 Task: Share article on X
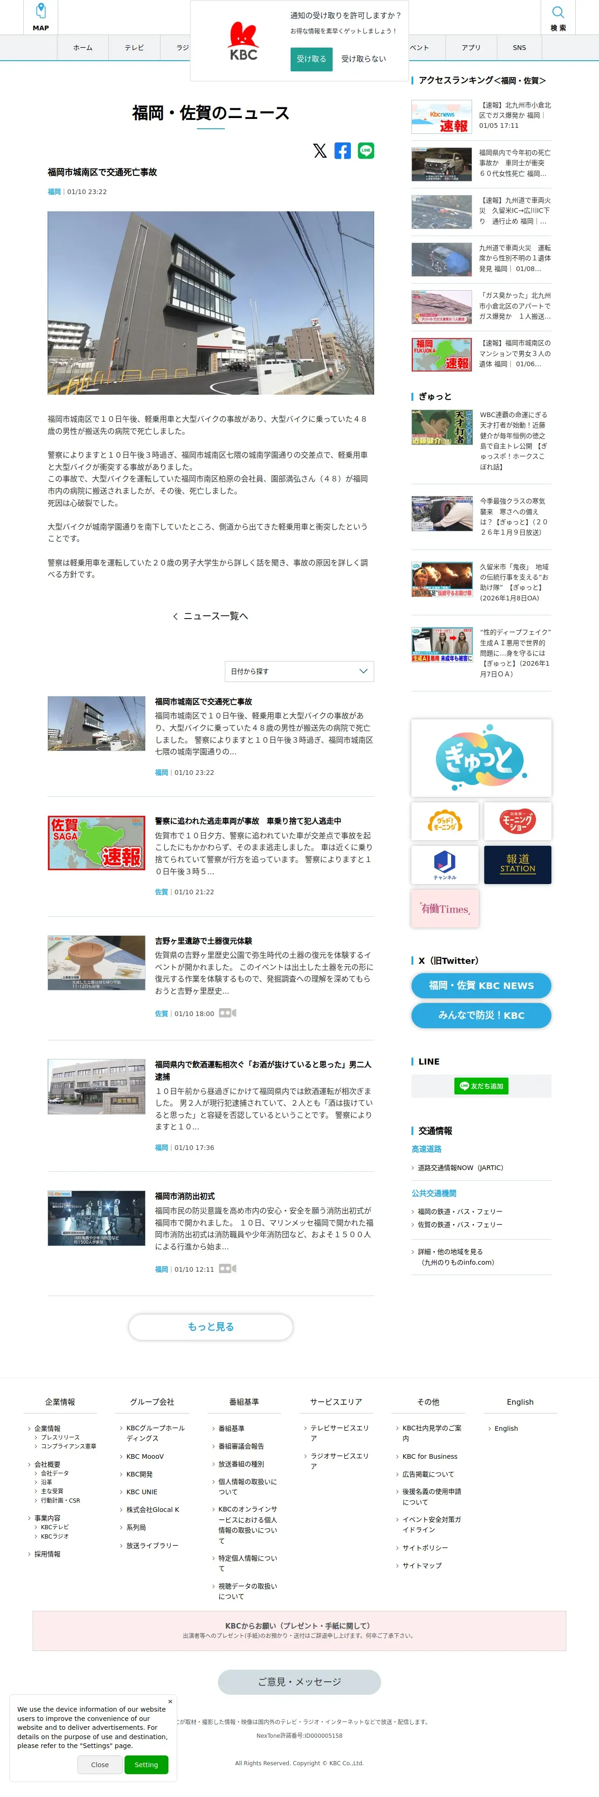[320, 151]
